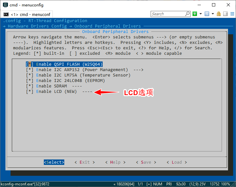Click the cmd icon on console tab
This screenshot has height=187, width=236.
tap(6, 14)
